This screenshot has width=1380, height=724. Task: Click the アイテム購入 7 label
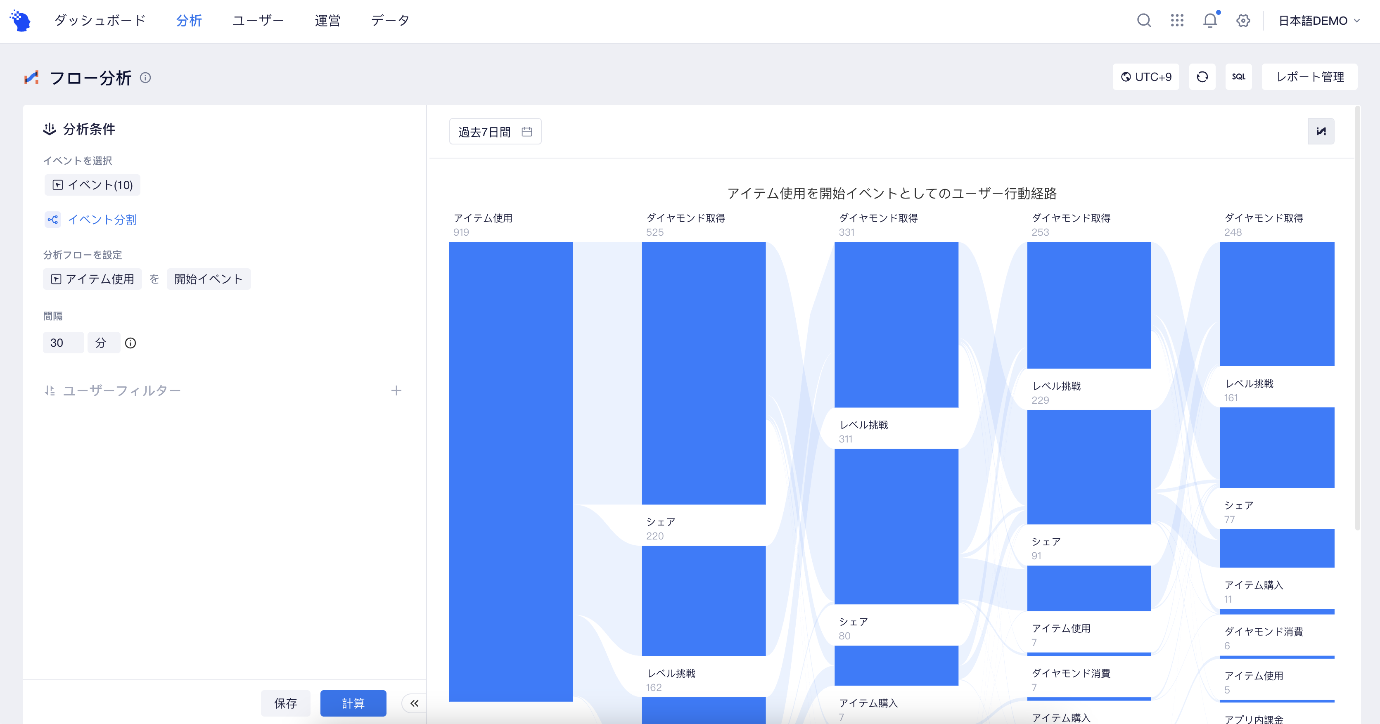(868, 709)
